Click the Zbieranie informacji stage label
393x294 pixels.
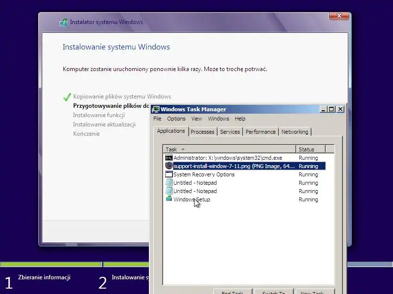point(44,277)
